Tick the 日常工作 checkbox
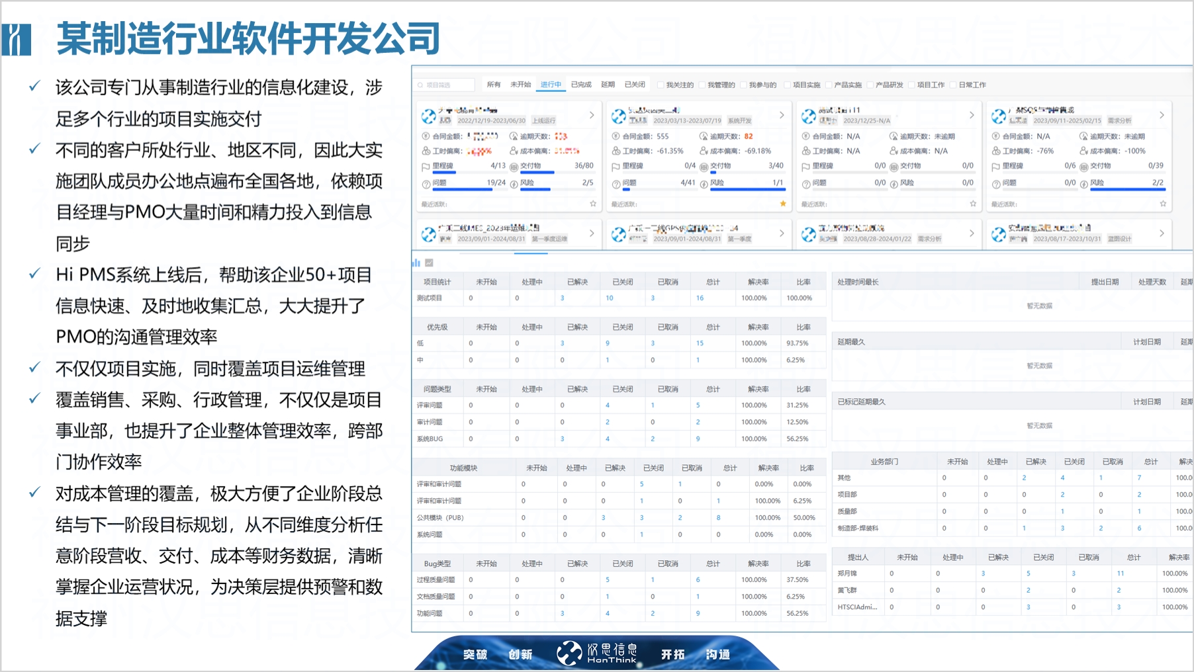Viewport: 1194px width, 672px height. 953,85
